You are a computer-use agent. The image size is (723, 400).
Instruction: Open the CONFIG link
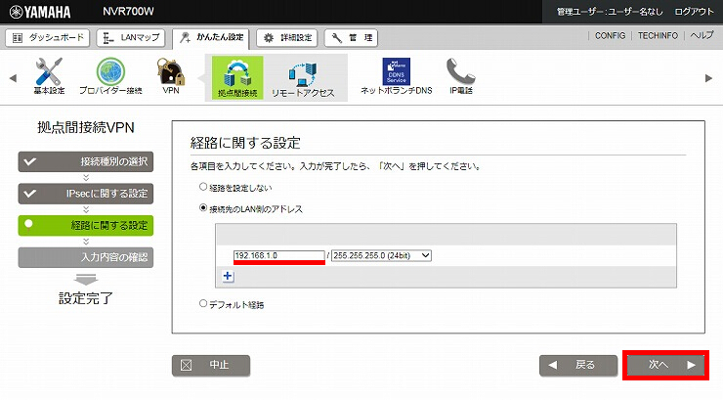tap(610, 35)
